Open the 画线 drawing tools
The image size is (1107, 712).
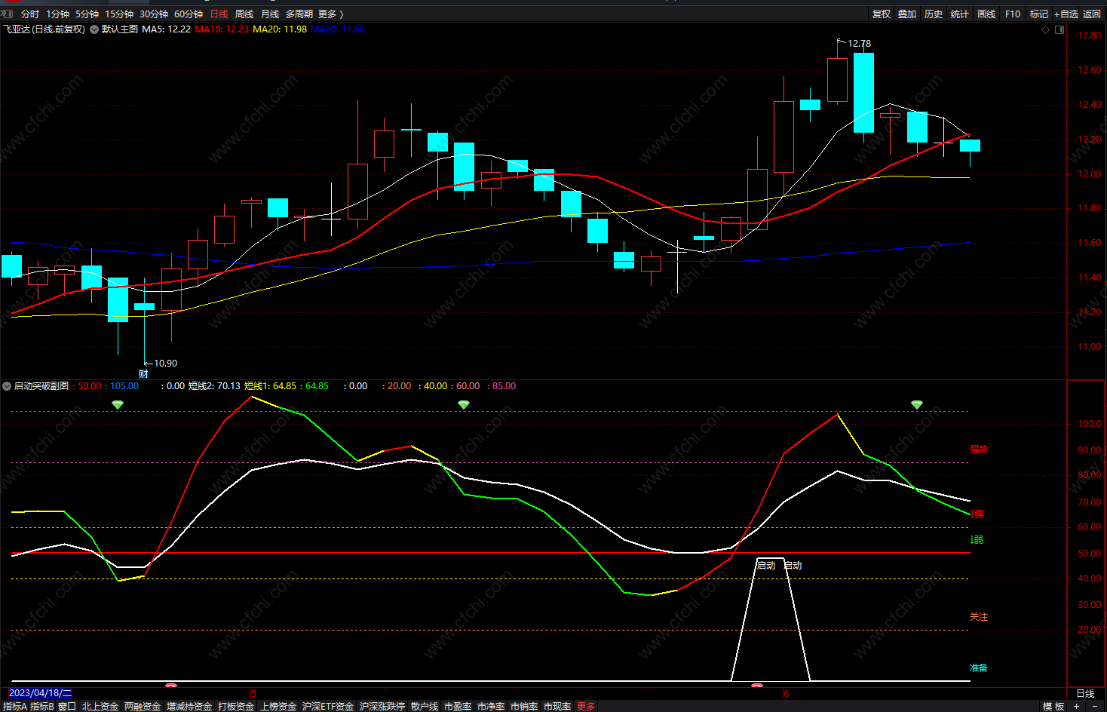(986, 14)
